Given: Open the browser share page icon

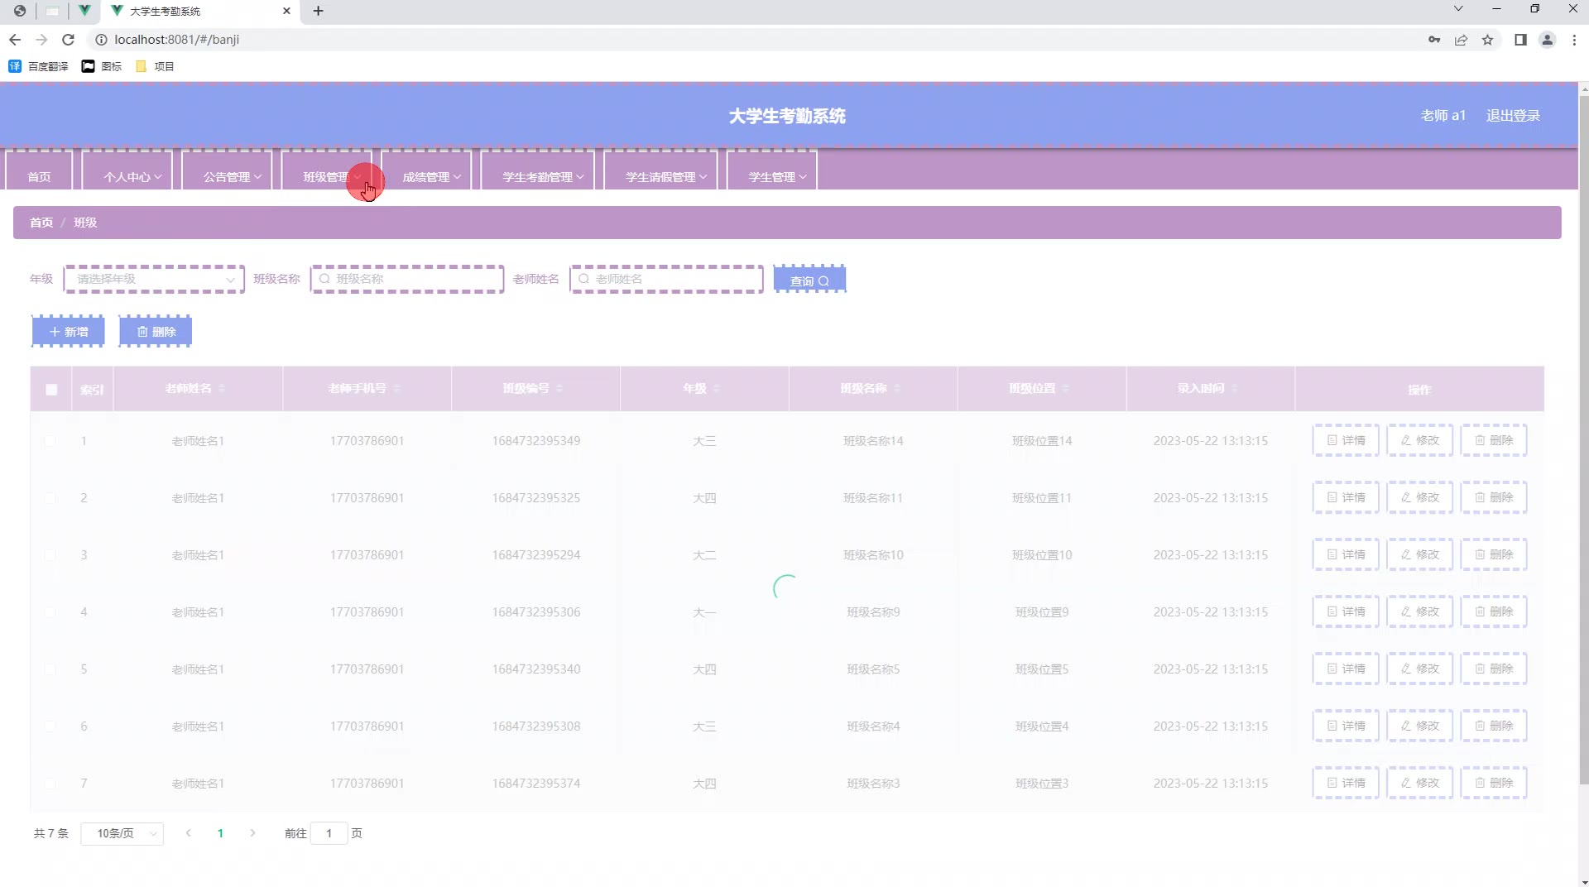Looking at the screenshot, I should (1461, 40).
